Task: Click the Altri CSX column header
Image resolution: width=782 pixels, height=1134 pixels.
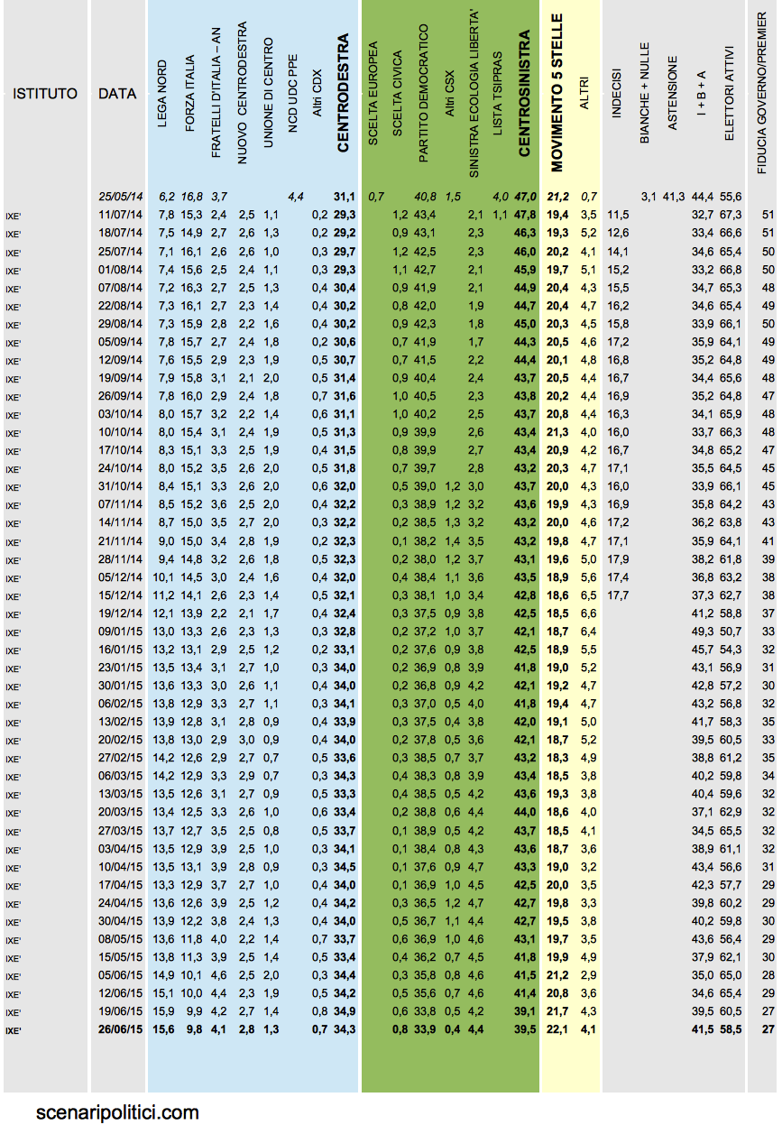Action: tap(450, 93)
